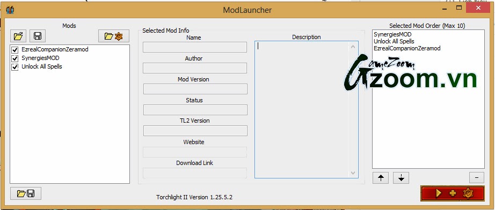The height and width of the screenshot is (210, 495).
Task: Save mod list with floppy disk icon
Action: coord(38,36)
